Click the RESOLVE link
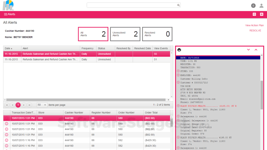 pos(255,31)
